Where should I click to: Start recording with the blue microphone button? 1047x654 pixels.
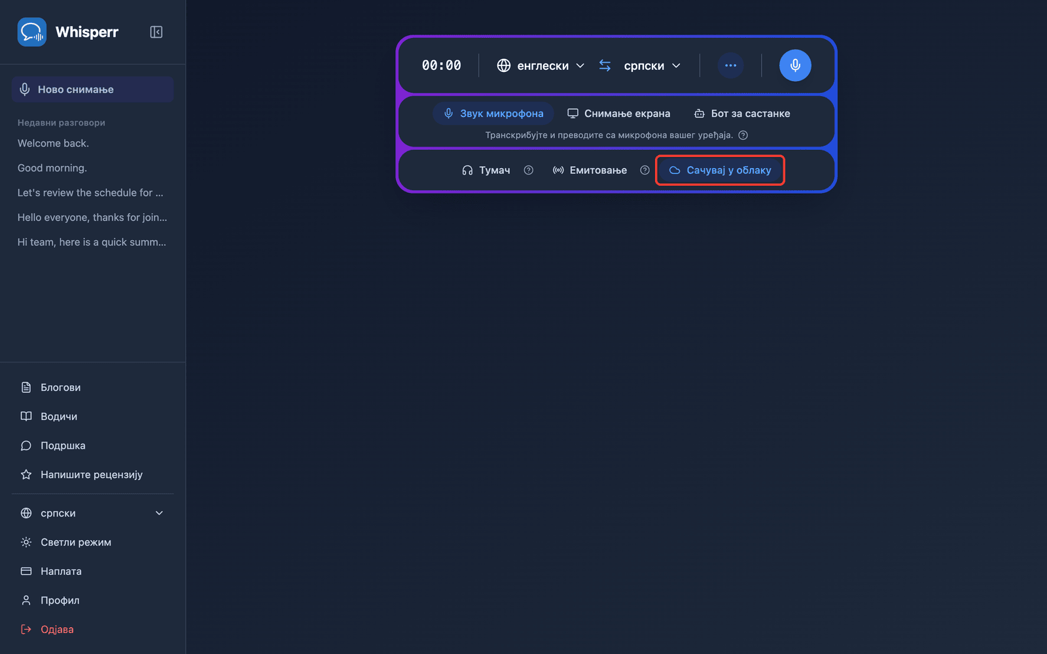(x=795, y=65)
